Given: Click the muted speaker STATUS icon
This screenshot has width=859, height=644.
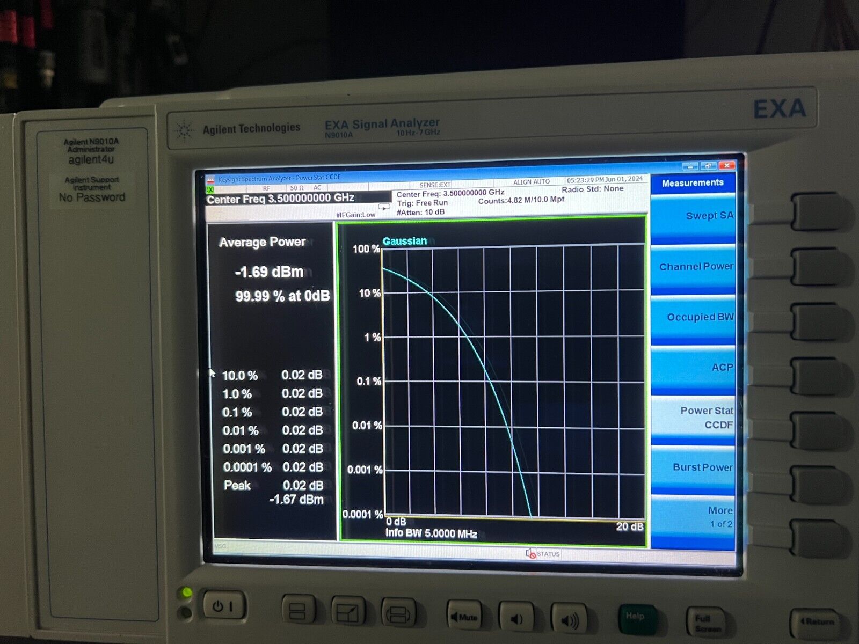Looking at the screenshot, I should (x=529, y=553).
